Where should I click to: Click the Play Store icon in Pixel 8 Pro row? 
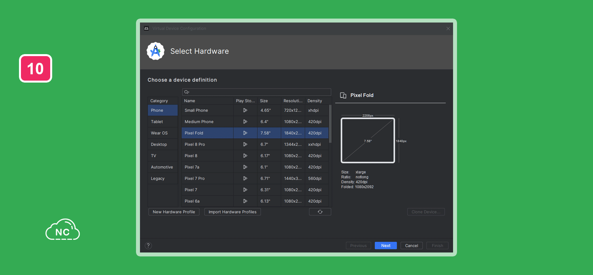(245, 144)
